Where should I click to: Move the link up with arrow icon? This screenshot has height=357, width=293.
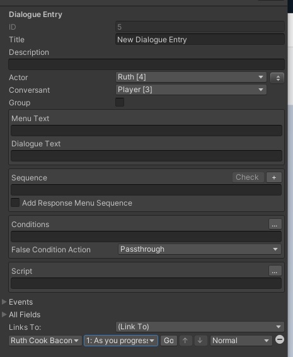185,341
